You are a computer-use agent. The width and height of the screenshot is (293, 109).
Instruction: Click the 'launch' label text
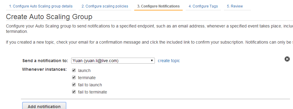pos(84,70)
